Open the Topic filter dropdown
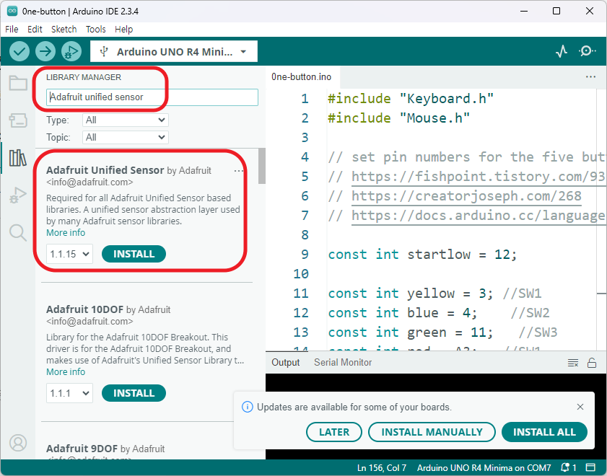Image resolution: width=607 pixels, height=476 pixels. point(126,137)
